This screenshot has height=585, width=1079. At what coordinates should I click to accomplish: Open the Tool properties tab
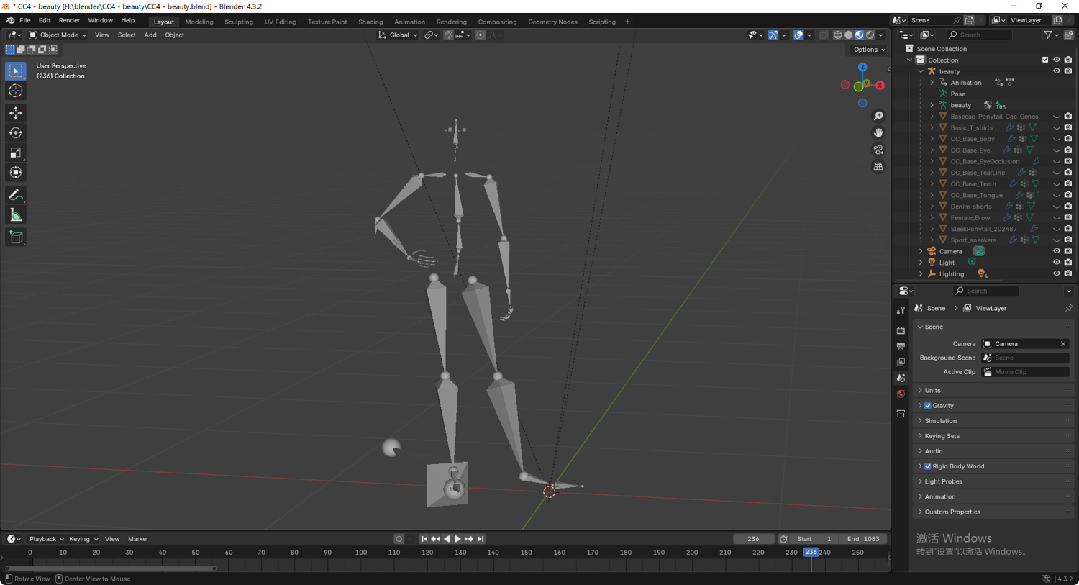(901, 311)
